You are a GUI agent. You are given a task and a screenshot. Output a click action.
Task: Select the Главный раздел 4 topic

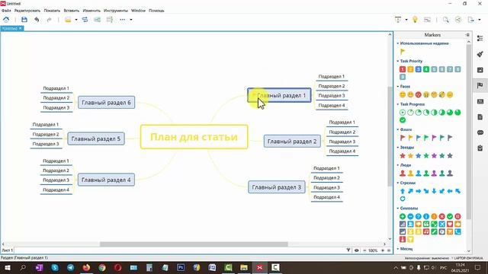(106, 180)
